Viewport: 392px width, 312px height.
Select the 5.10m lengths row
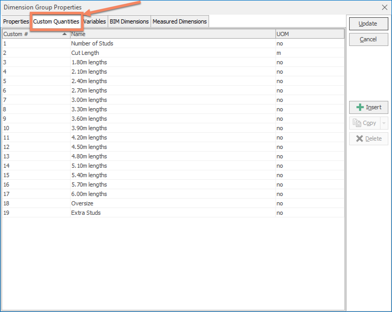tap(173, 166)
